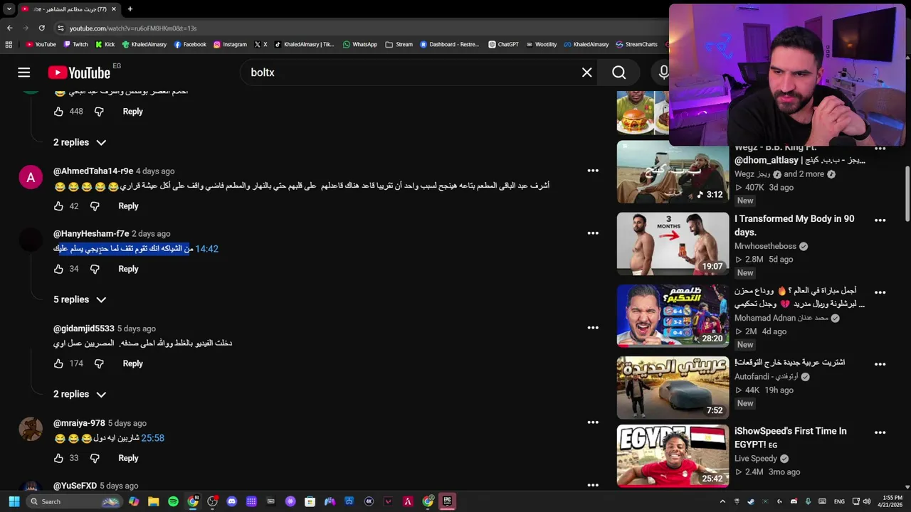Go back with the browser back arrow

point(9,28)
